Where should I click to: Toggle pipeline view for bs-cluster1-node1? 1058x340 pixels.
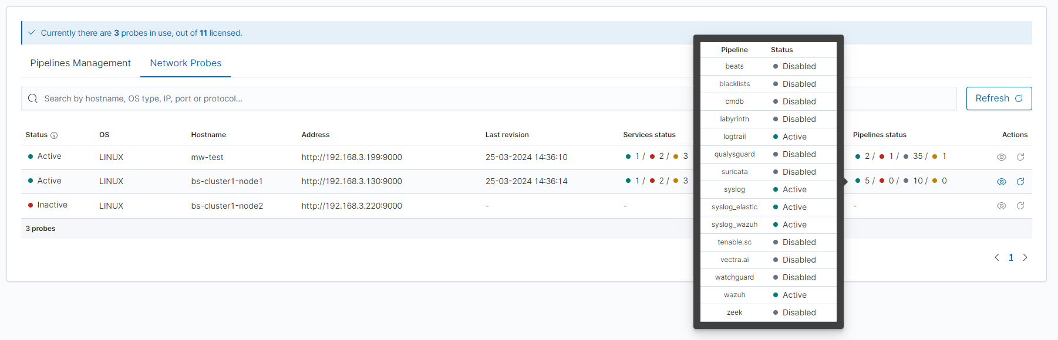point(1002,182)
